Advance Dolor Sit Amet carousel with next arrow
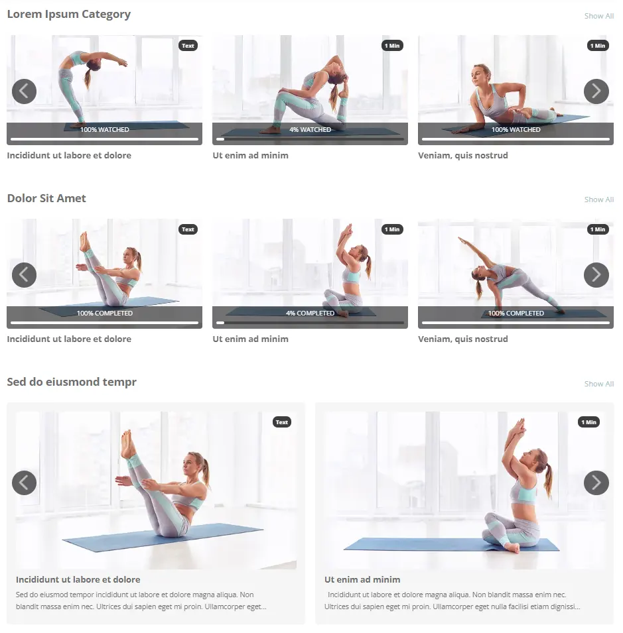Screen dimensions: 623x633 596,275
